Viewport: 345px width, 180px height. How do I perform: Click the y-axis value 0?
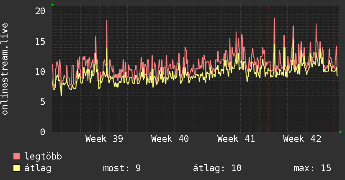pyautogui.click(x=43, y=132)
